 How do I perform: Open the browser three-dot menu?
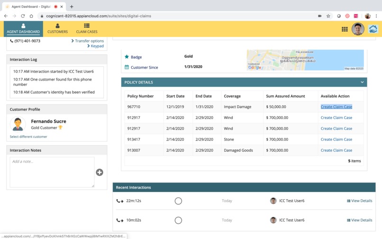pyautogui.click(x=376, y=16)
